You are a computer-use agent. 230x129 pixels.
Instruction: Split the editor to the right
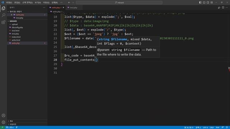tap(223, 8)
